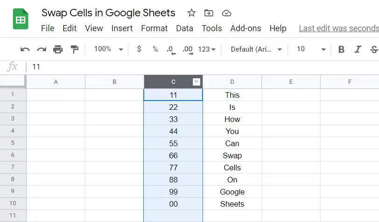Open the Format menu
The image size is (379, 222).
coord(154,28)
